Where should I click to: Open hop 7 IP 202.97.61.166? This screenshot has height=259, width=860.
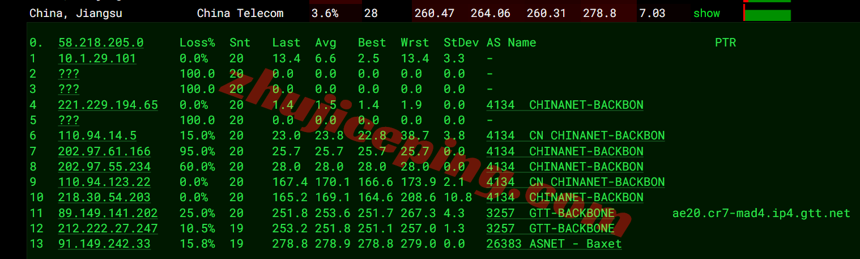pyautogui.click(x=104, y=151)
